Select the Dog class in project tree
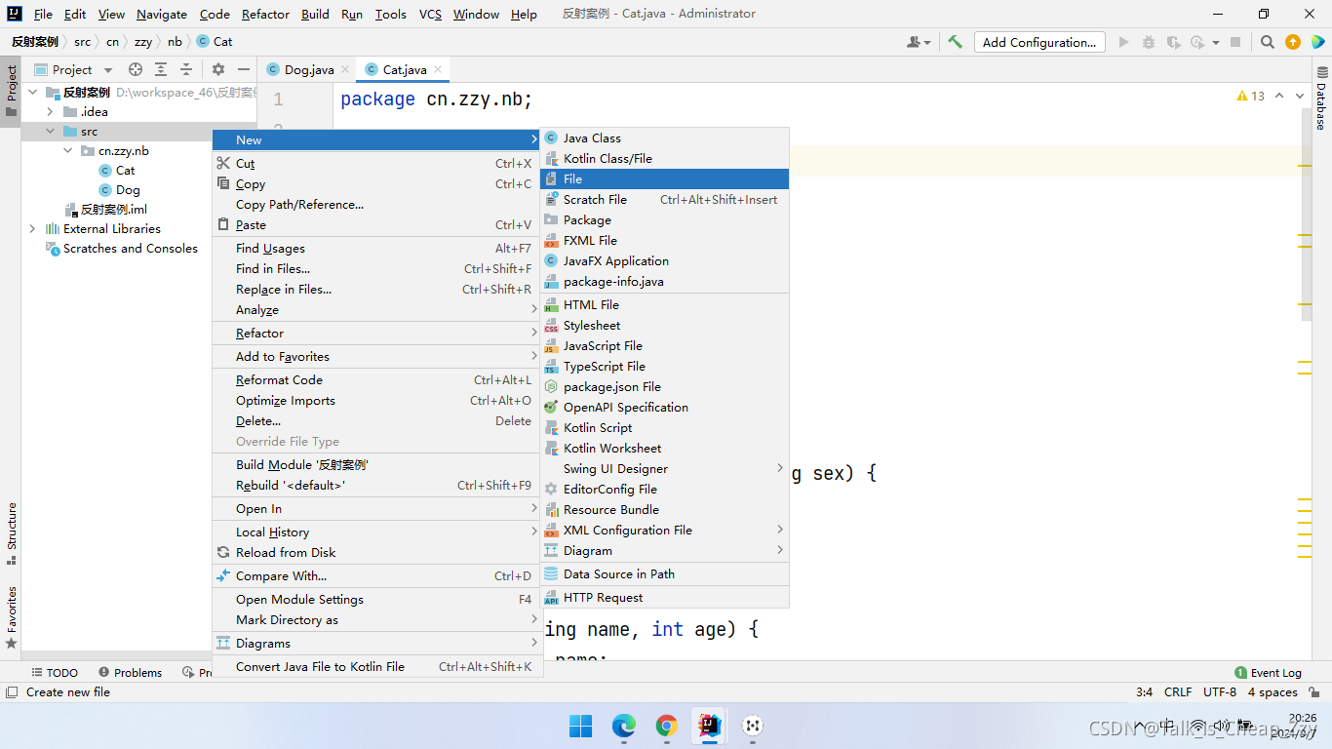This screenshot has height=749, width=1332. (119, 189)
